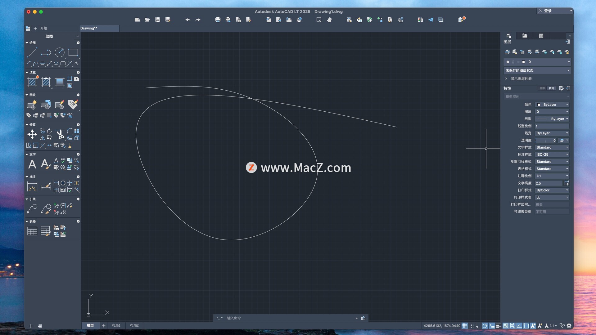Select the Rotate tool

coord(49,131)
